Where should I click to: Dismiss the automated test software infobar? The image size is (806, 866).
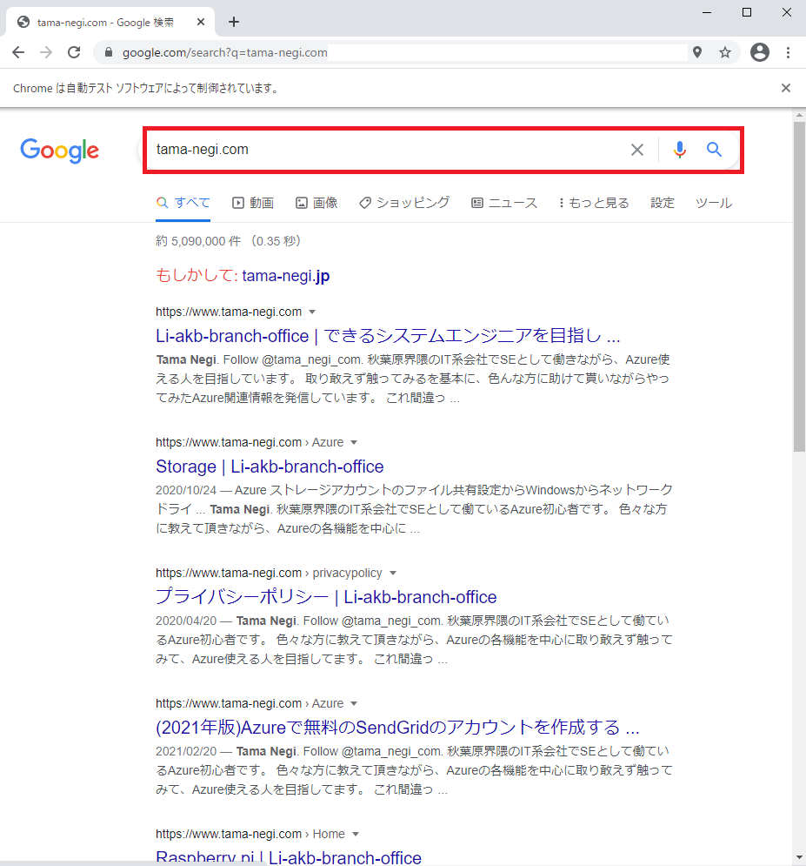(786, 88)
